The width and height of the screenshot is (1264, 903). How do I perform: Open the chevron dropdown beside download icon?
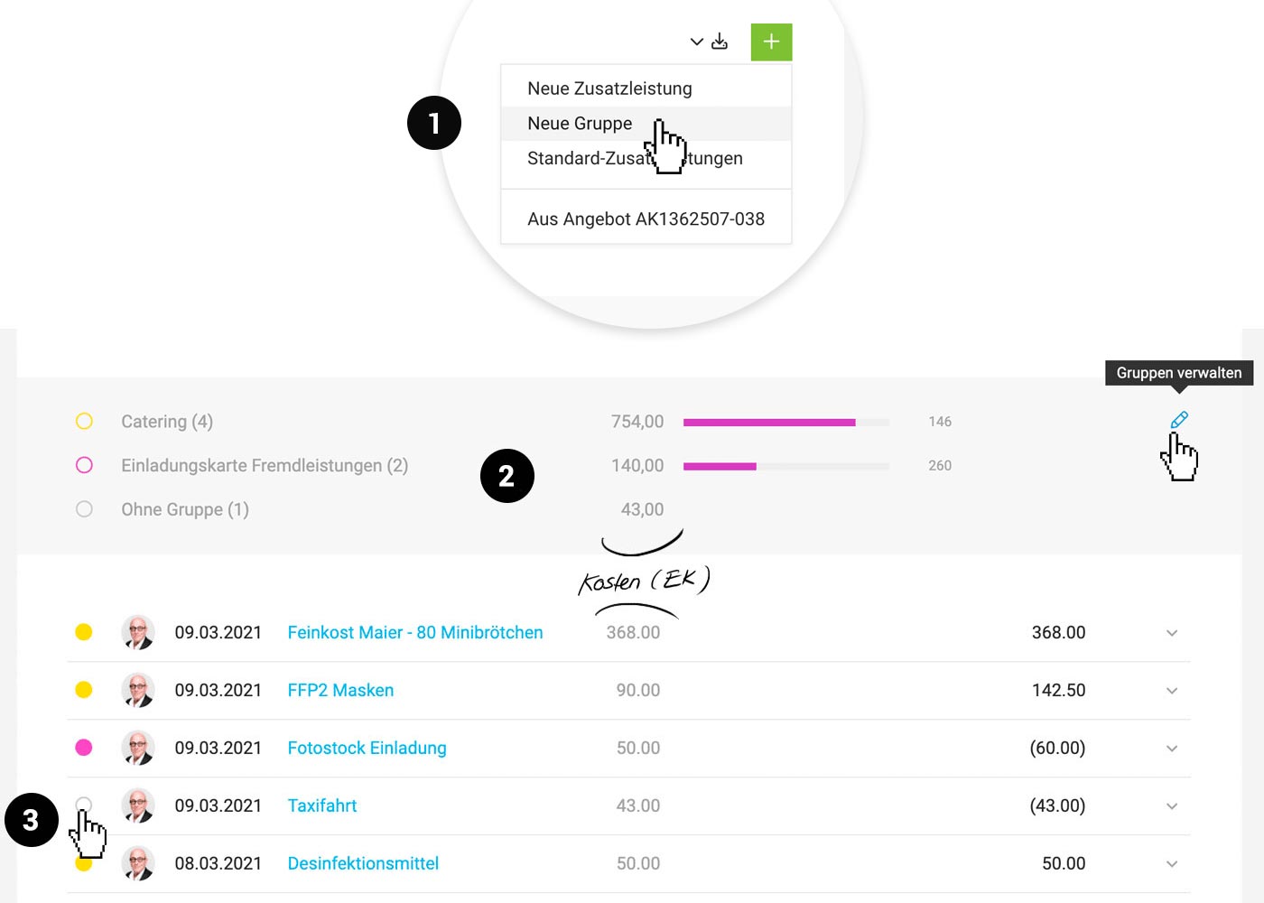[x=696, y=42]
